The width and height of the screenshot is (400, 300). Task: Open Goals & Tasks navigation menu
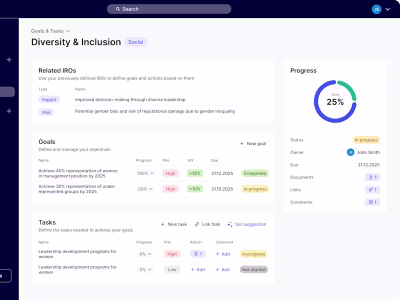tap(47, 30)
